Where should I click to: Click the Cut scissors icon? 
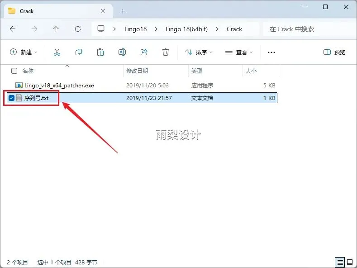coord(57,52)
